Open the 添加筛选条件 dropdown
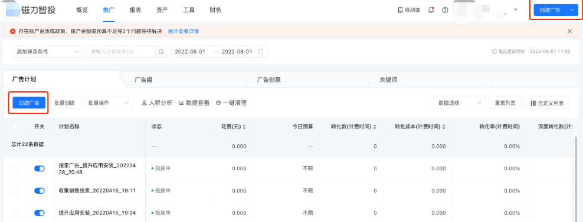This screenshot has height=222, width=583. (48, 52)
